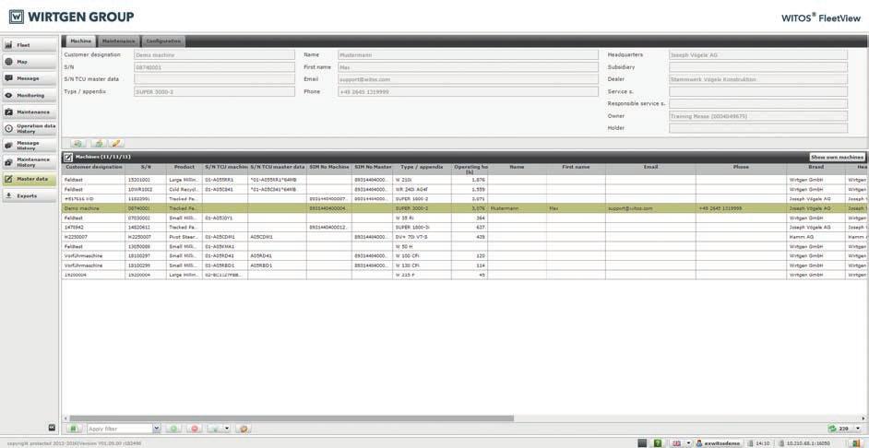
Task: Open the Apply filter dropdown arrow
Action: [x=156, y=429]
